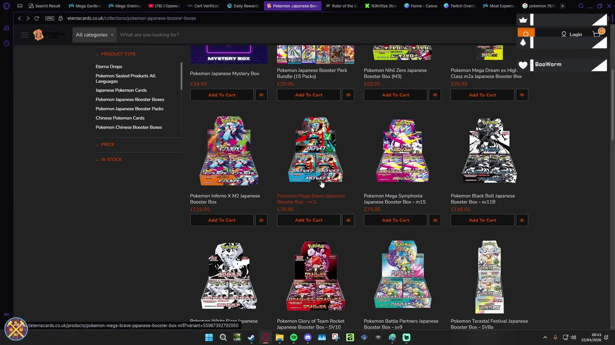Screen dimensions: 615x345
Task: Click the Opera GX icon in the taskbar
Action: tap(265, 337)
